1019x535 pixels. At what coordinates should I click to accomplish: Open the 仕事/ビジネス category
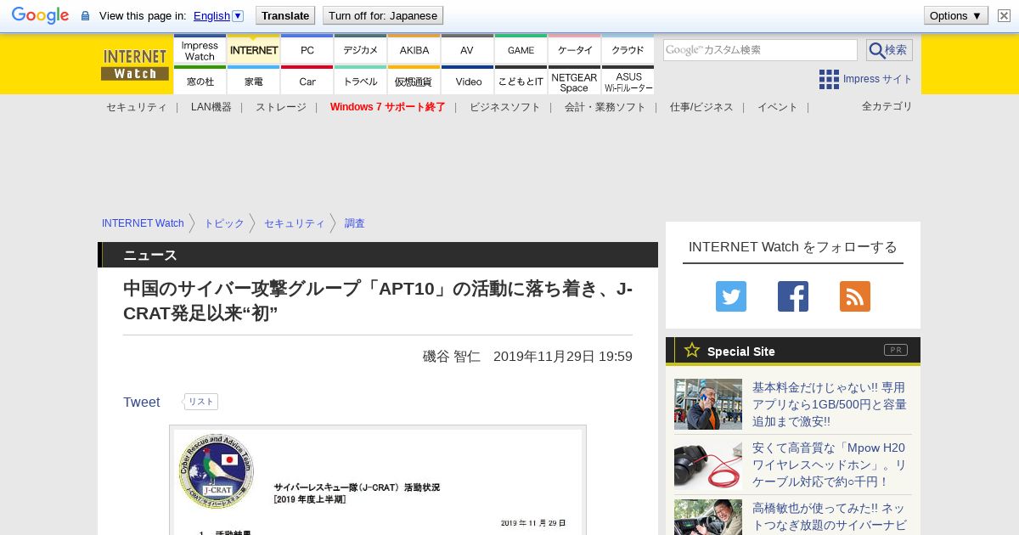pos(701,107)
